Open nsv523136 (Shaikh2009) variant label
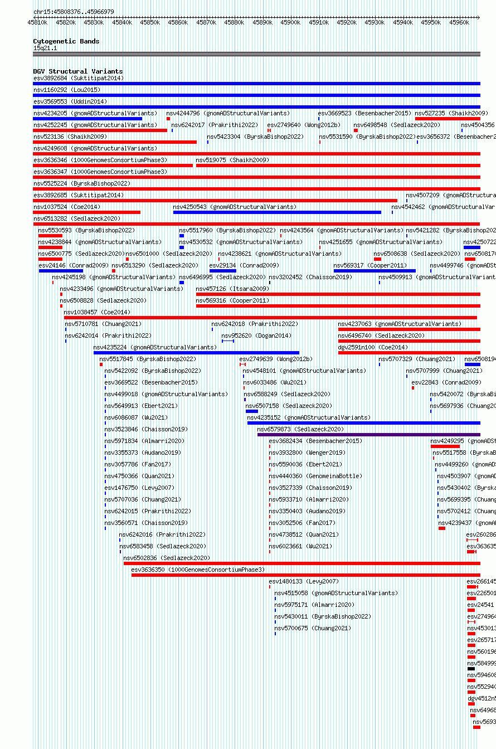 (70, 137)
